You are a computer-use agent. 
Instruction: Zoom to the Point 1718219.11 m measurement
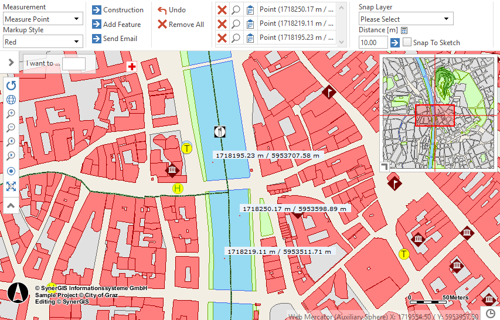point(236,24)
